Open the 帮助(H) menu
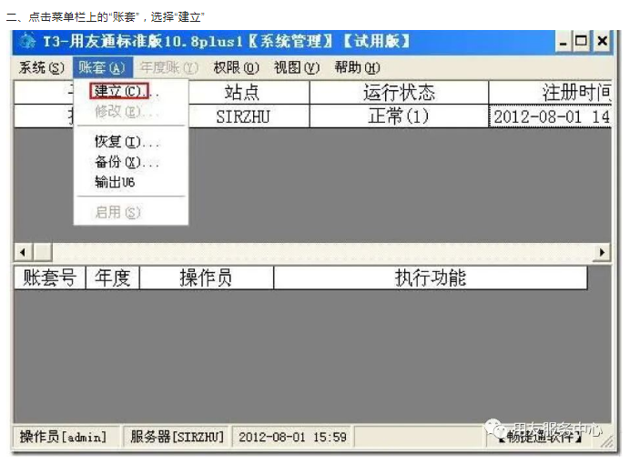 [x=357, y=67]
